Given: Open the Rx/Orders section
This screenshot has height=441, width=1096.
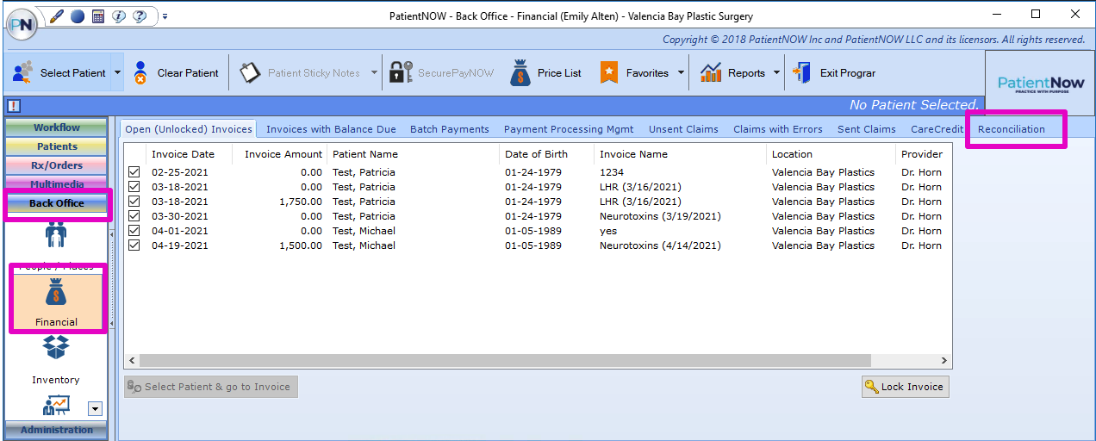Looking at the screenshot, I should [57, 165].
